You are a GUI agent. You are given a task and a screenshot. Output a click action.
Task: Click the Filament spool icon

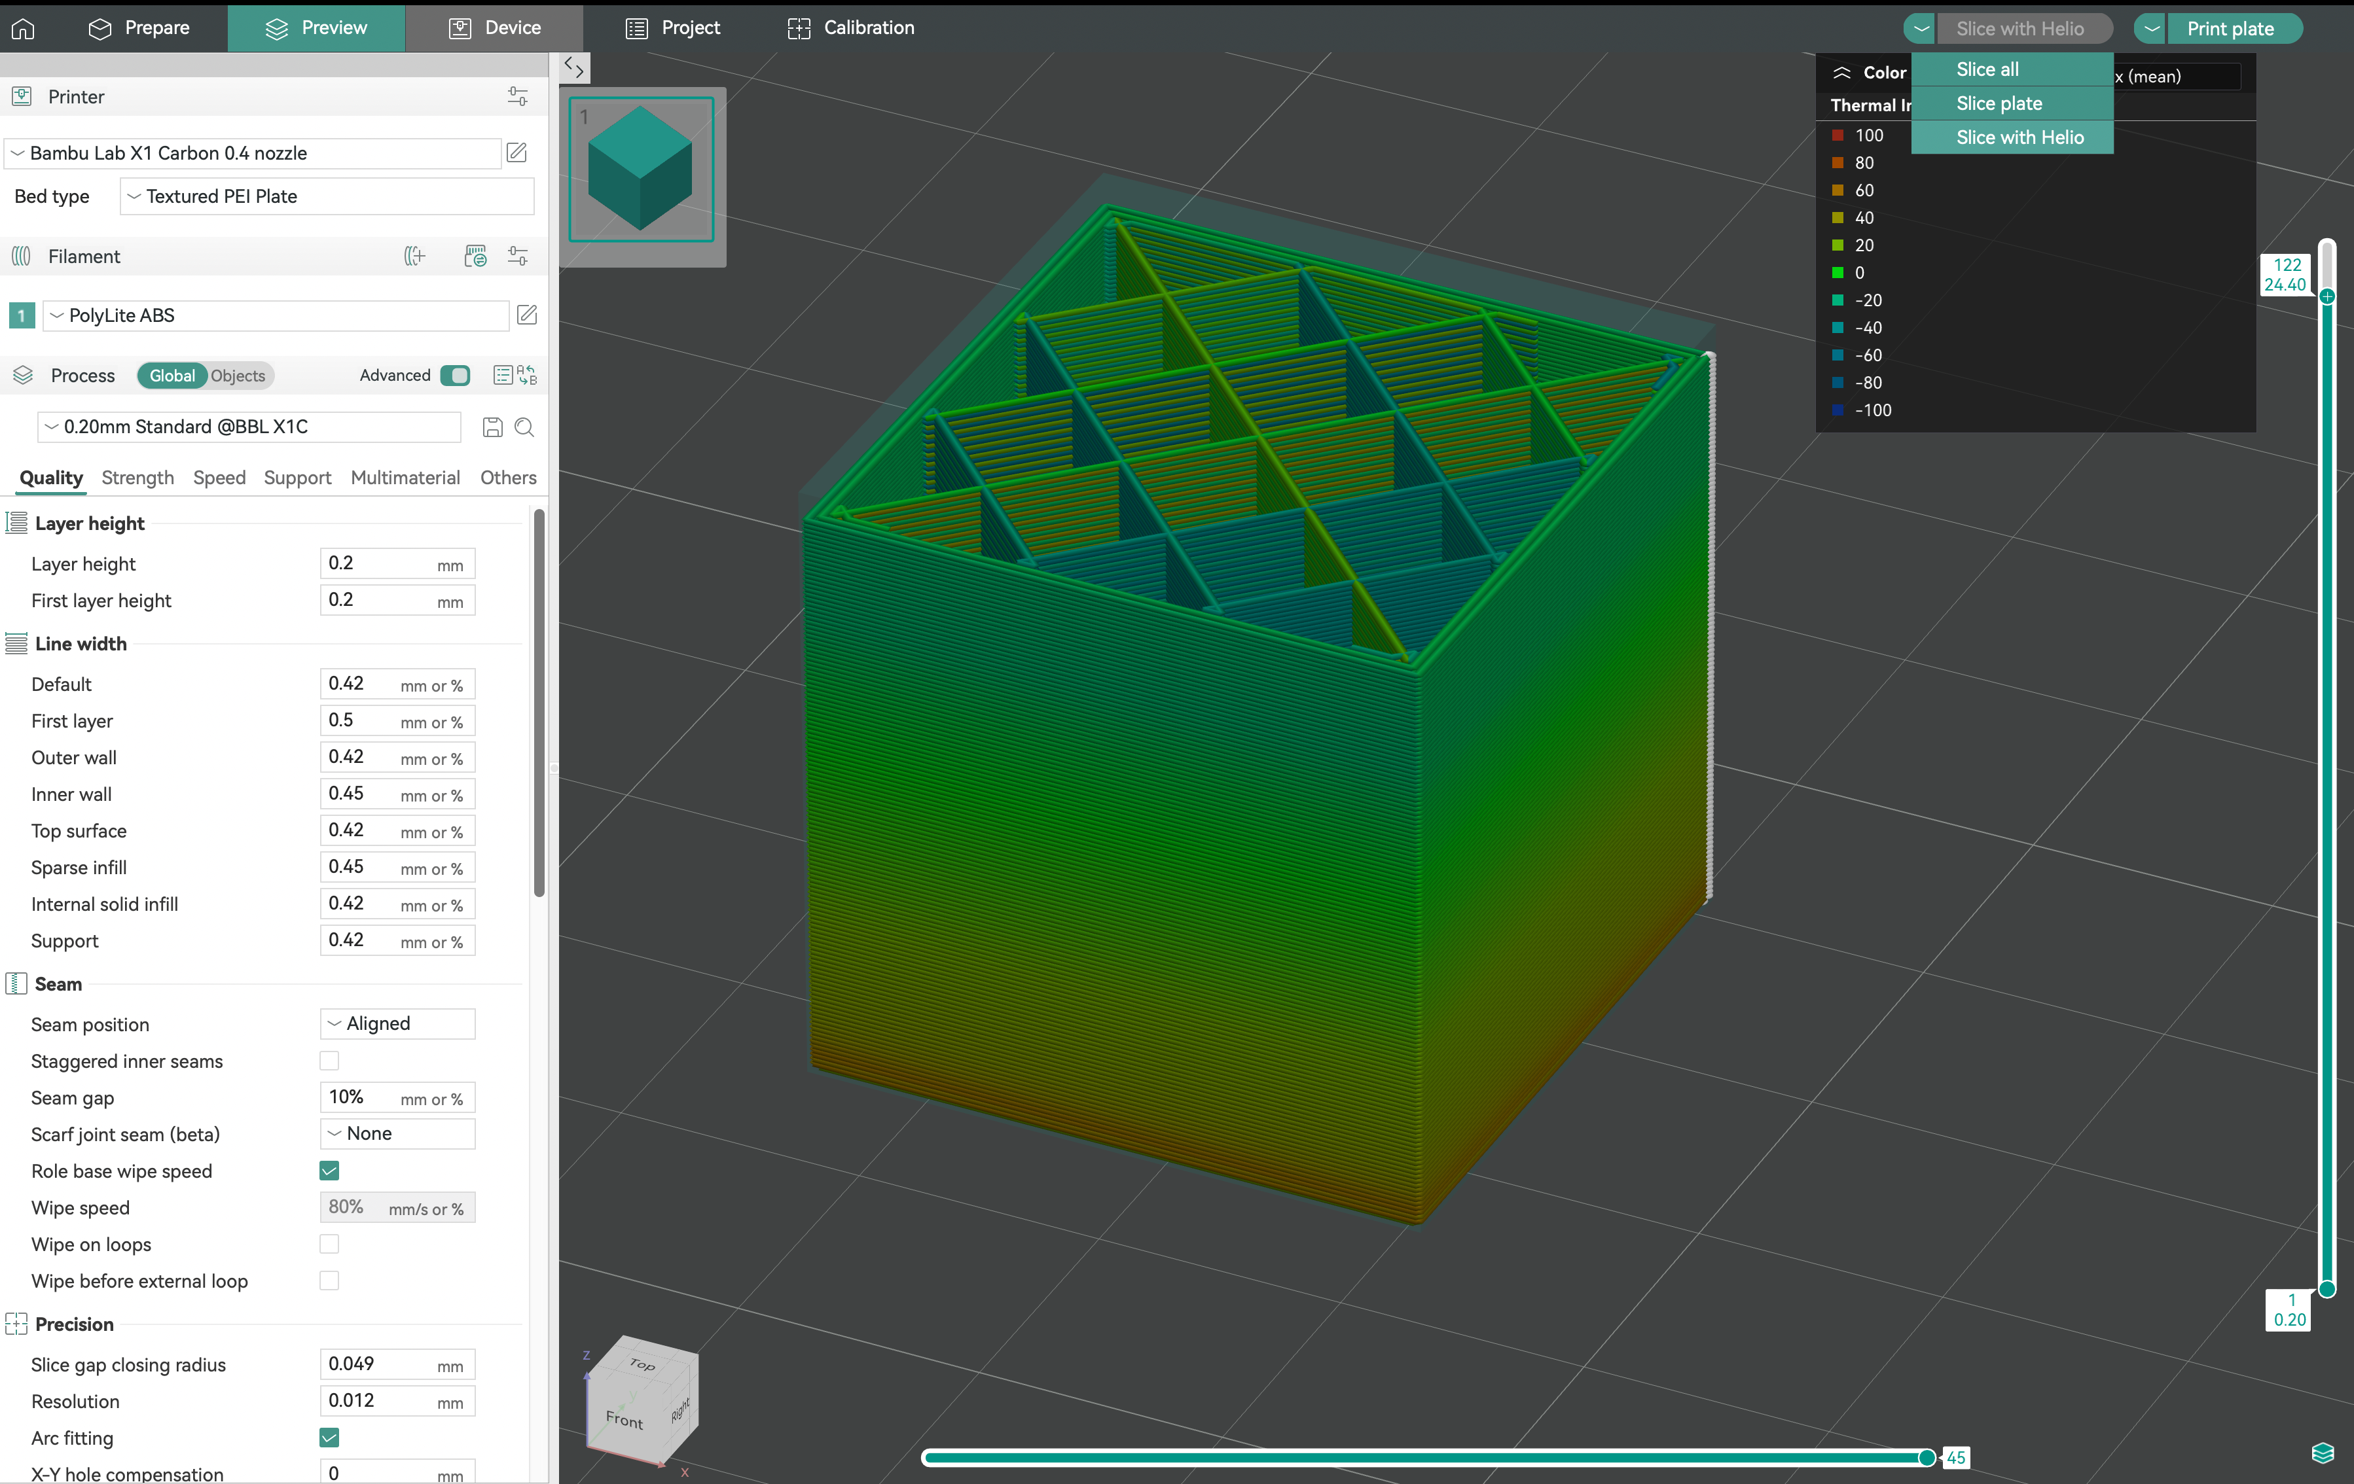coord(22,256)
